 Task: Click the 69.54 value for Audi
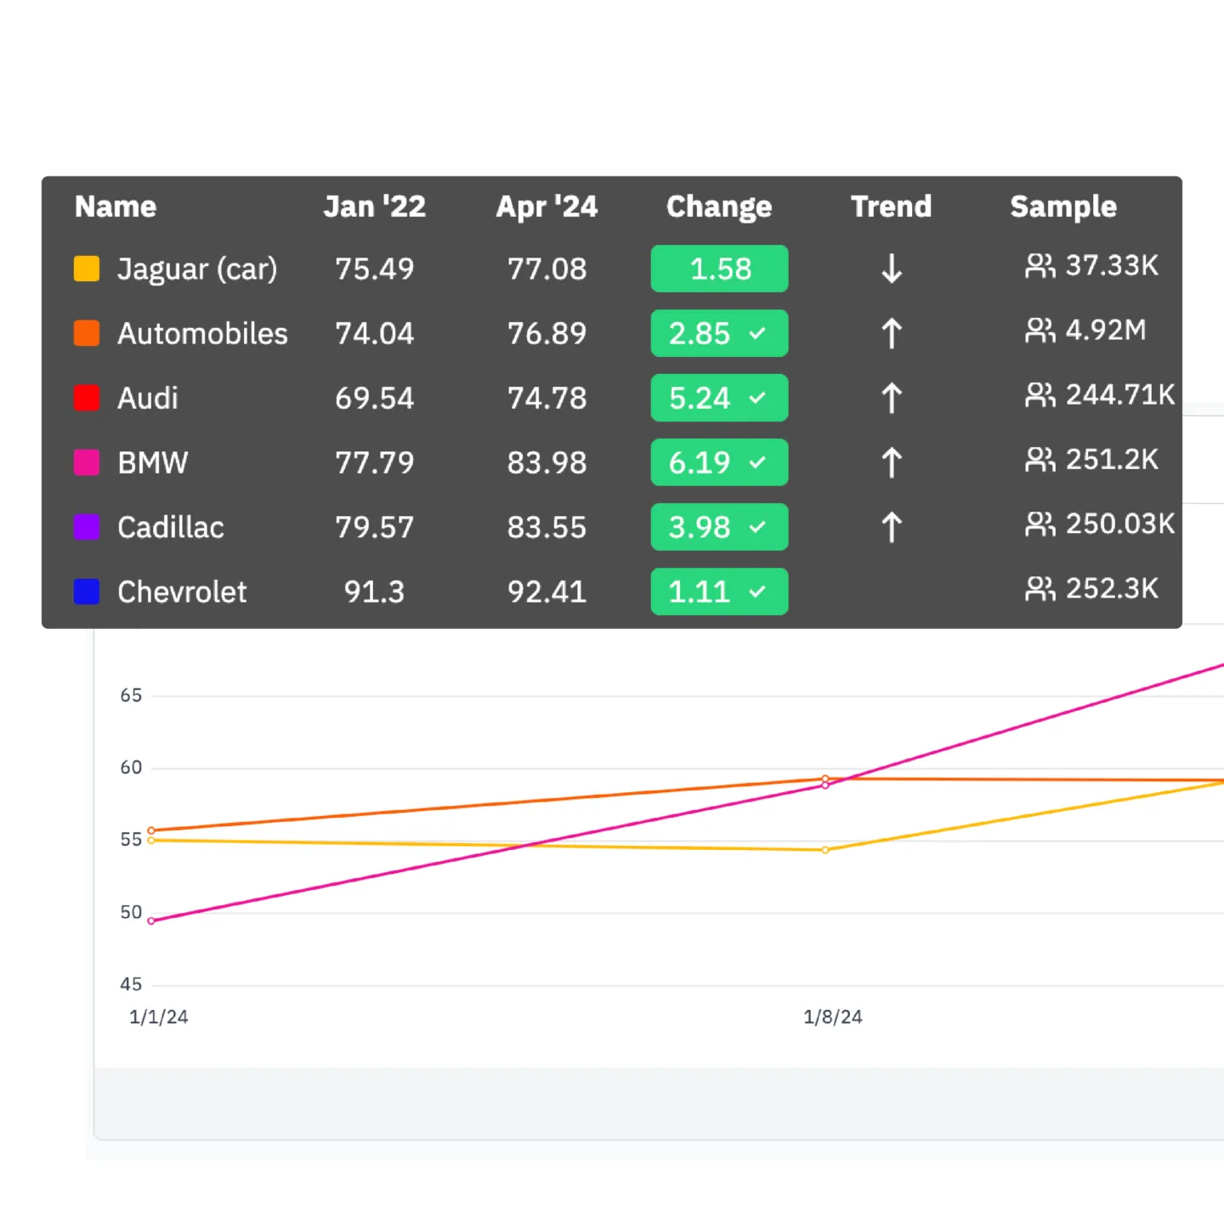point(375,398)
